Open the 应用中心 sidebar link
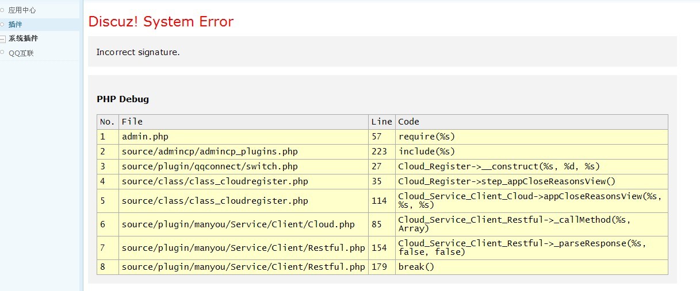This screenshot has width=700, height=291. (22, 10)
